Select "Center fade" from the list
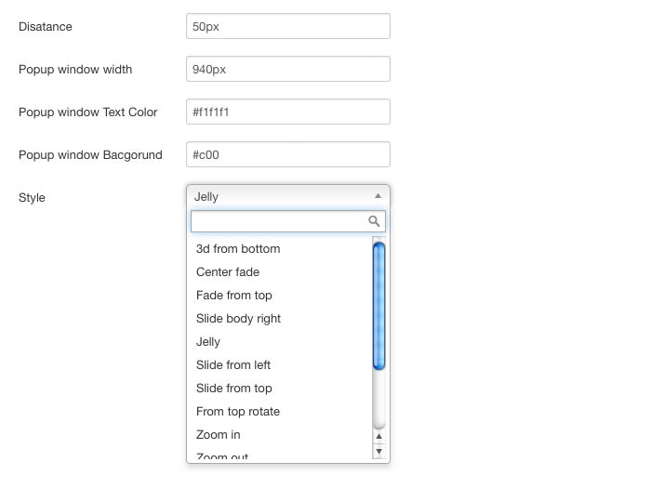 click(228, 272)
